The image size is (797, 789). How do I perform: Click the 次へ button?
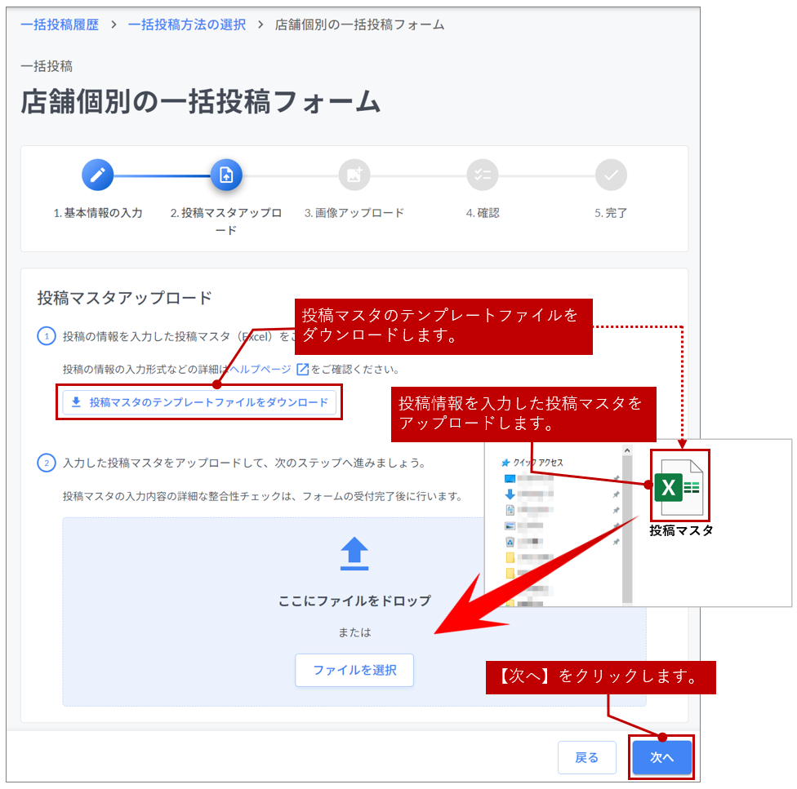click(661, 758)
